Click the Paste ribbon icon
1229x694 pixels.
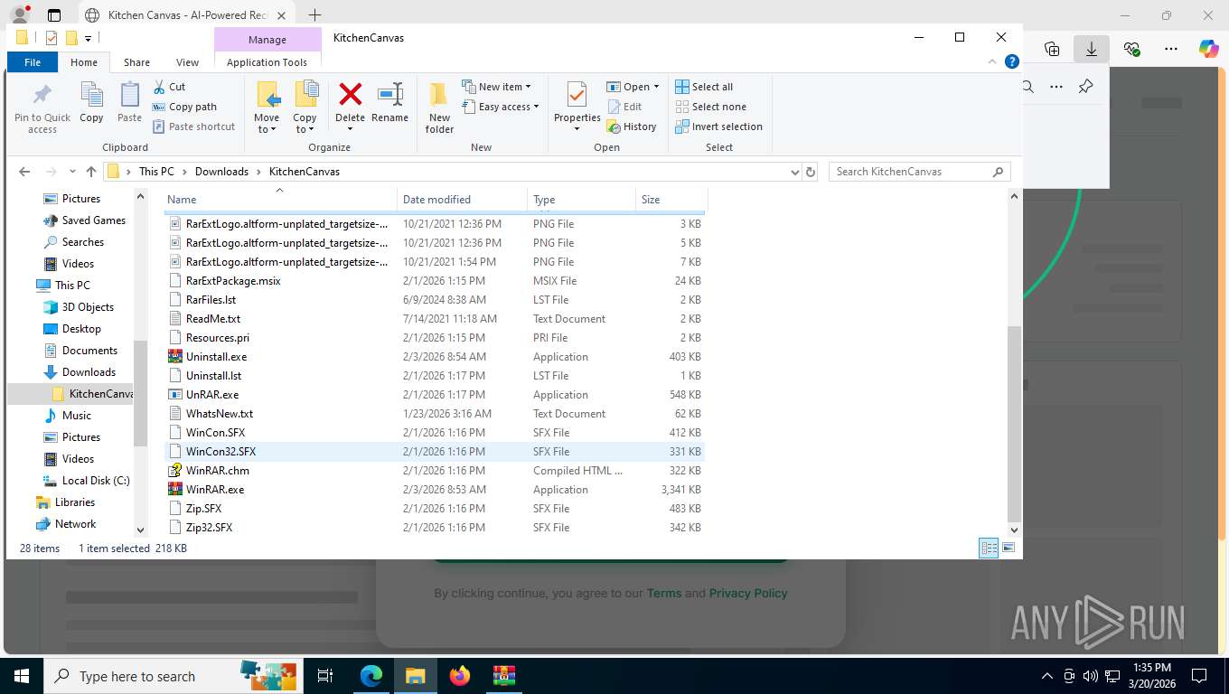129,94
